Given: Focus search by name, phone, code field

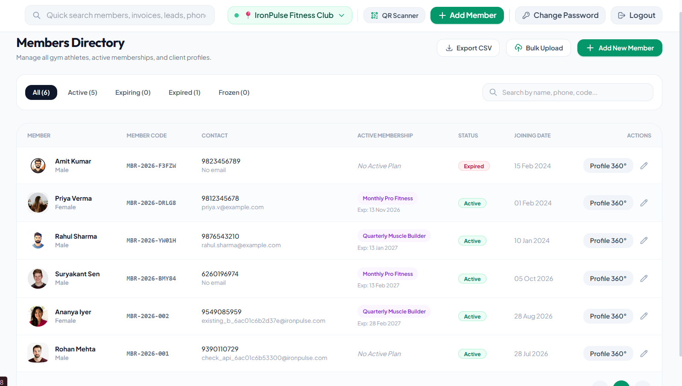Looking at the screenshot, I should pyautogui.click(x=568, y=92).
